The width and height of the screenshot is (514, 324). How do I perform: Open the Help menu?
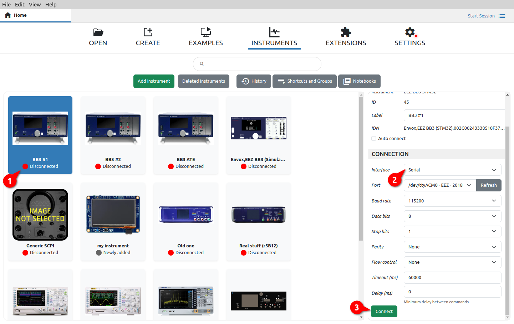point(51,5)
